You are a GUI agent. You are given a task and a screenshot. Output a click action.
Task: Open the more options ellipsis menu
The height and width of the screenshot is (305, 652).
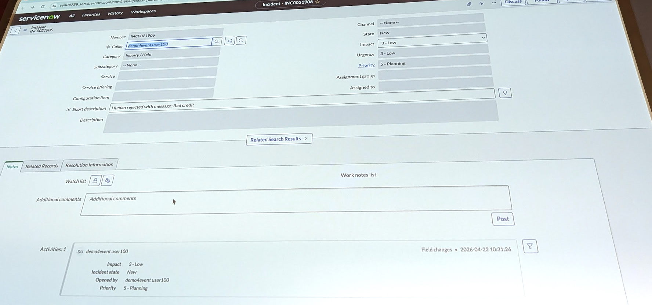click(x=494, y=3)
